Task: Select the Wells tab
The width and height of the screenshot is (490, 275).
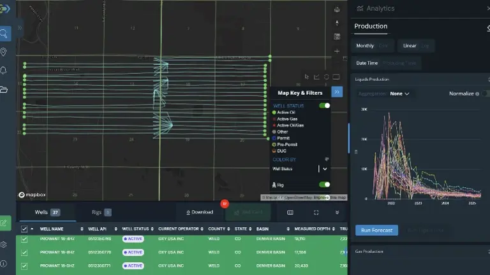Action: tap(47, 212)
